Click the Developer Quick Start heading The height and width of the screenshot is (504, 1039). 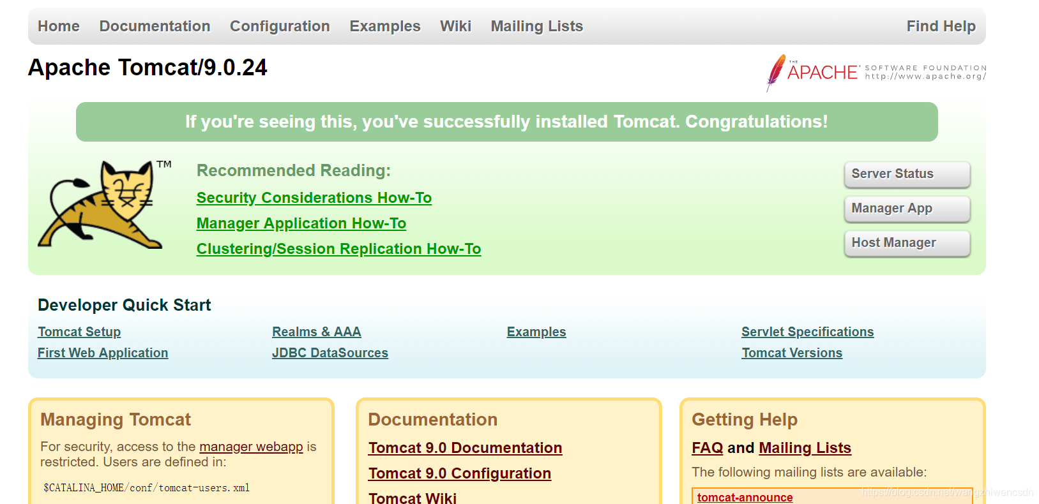125,305
